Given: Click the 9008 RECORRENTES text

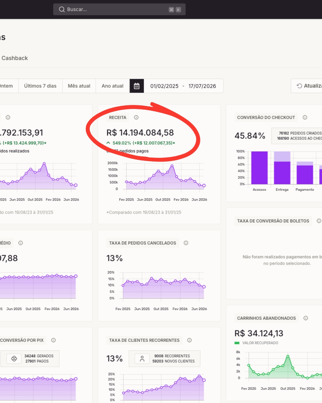Looking at the screenshot, I should point(172,356).
